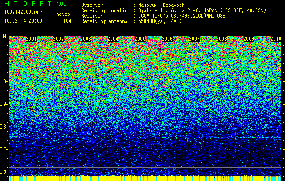Click the Receiving antenna label
Image resolution: width=285 pixels, height=181 pixels.
[x=104, y=21]
